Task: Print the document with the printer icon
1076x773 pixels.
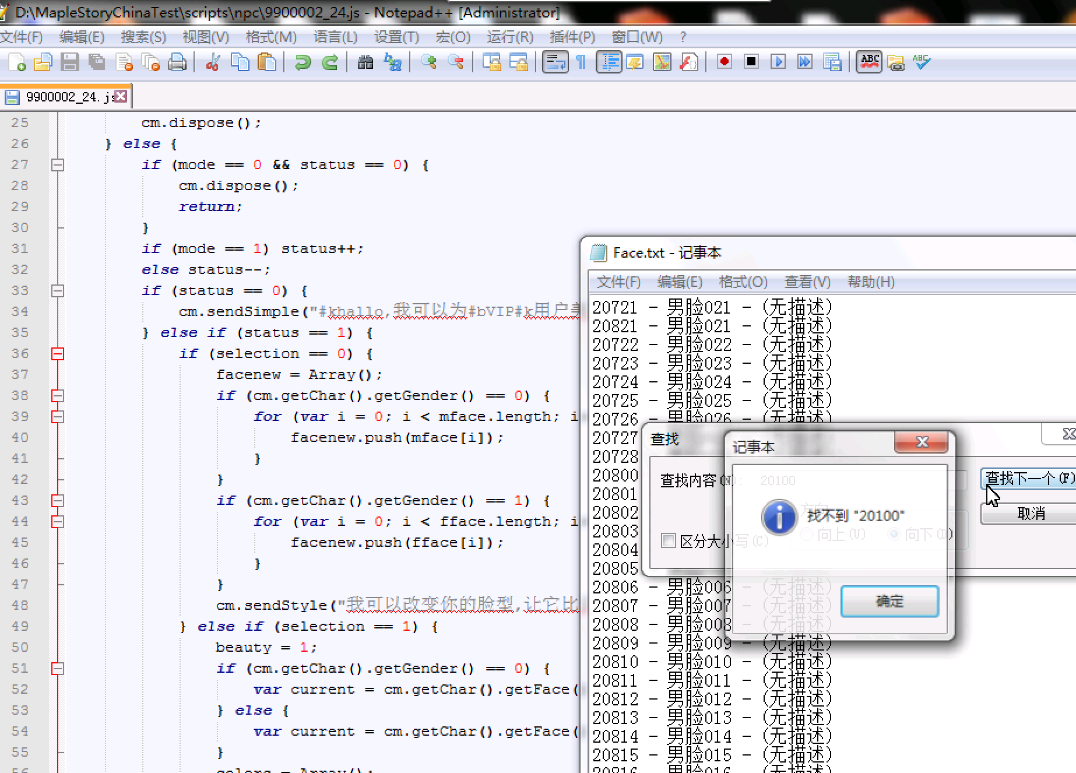Action: coord(177,62)
